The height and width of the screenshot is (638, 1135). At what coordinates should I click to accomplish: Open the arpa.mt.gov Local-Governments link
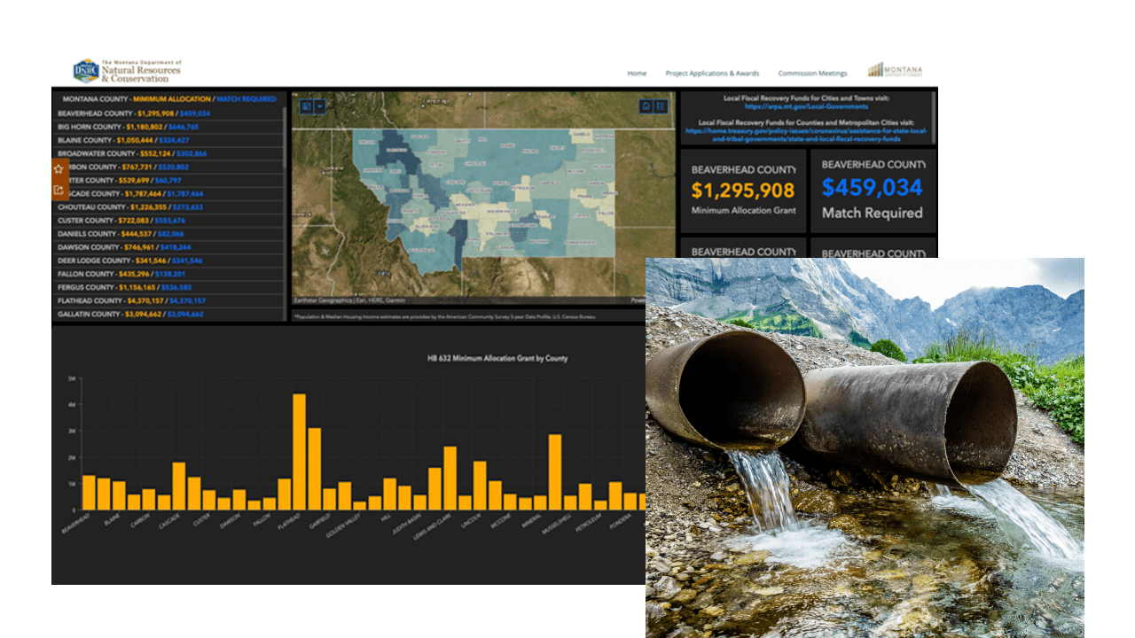tap(806, 106)
